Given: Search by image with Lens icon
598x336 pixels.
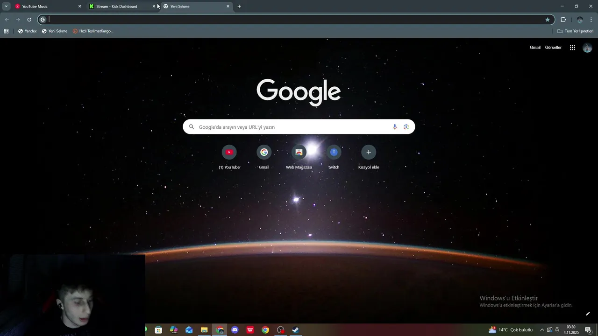Looking at the screenshot, I should coord(406,127).
